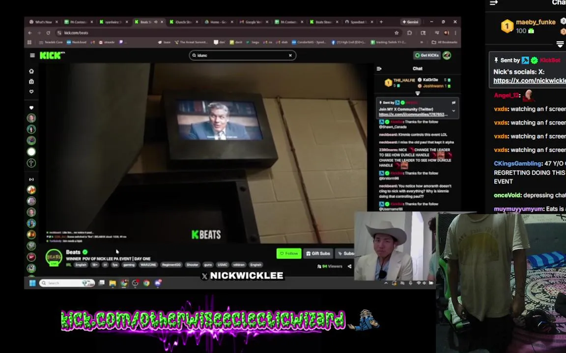Switch to the What's New tab
Viewport: 566px width, 353px height.
point(43,22)
